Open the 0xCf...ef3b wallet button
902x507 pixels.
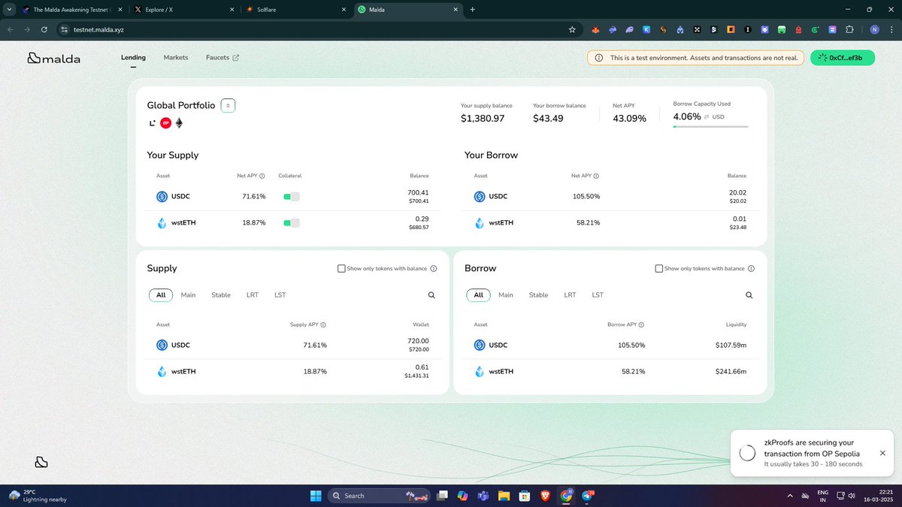click(x=843, y=58)
